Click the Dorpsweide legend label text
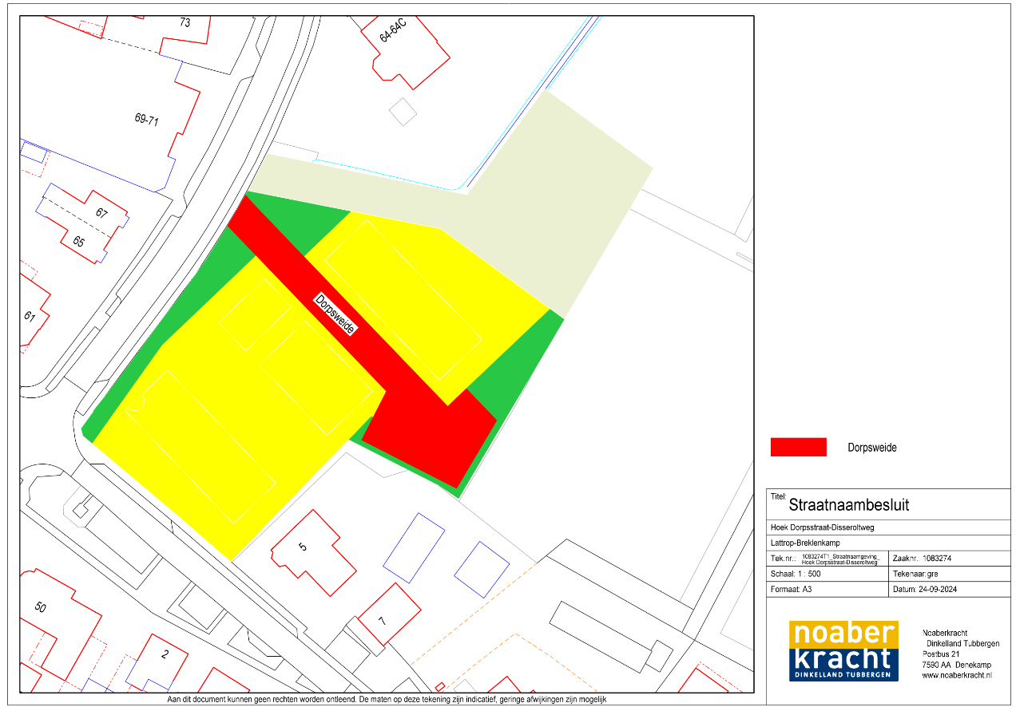 [x=871, y=448]
